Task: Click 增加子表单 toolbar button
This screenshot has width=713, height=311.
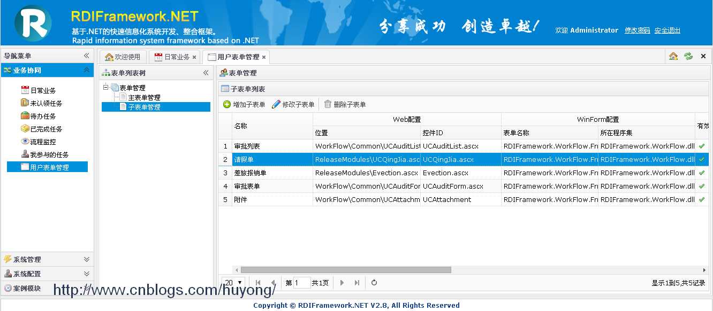Action: click(244, 105)
